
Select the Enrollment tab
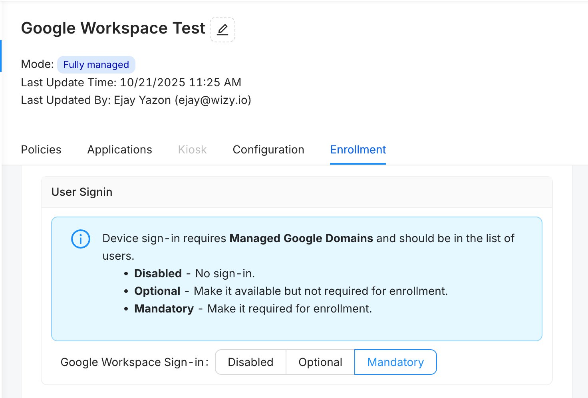[x=358, y=149]
